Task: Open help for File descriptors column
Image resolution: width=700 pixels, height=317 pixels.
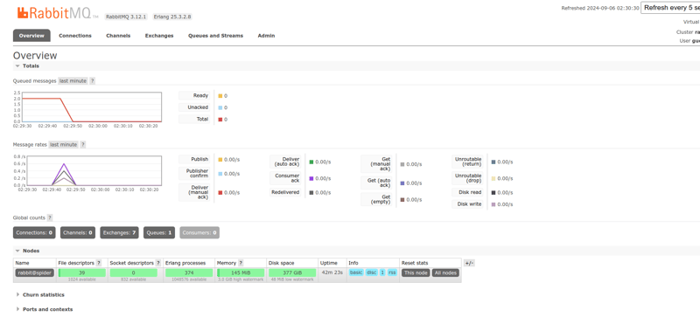Action: tap(99, 263)
